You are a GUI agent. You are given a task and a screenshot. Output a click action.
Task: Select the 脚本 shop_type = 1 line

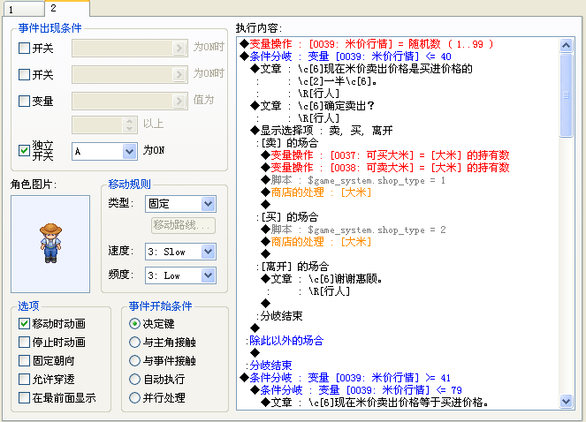[353, 180]
